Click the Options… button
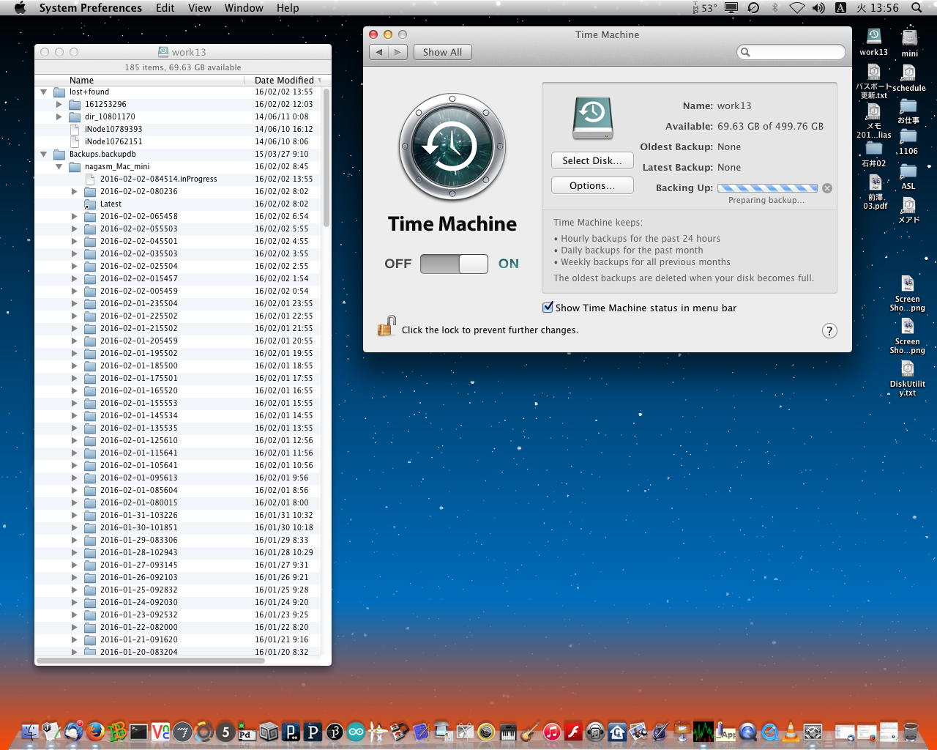 591,186
